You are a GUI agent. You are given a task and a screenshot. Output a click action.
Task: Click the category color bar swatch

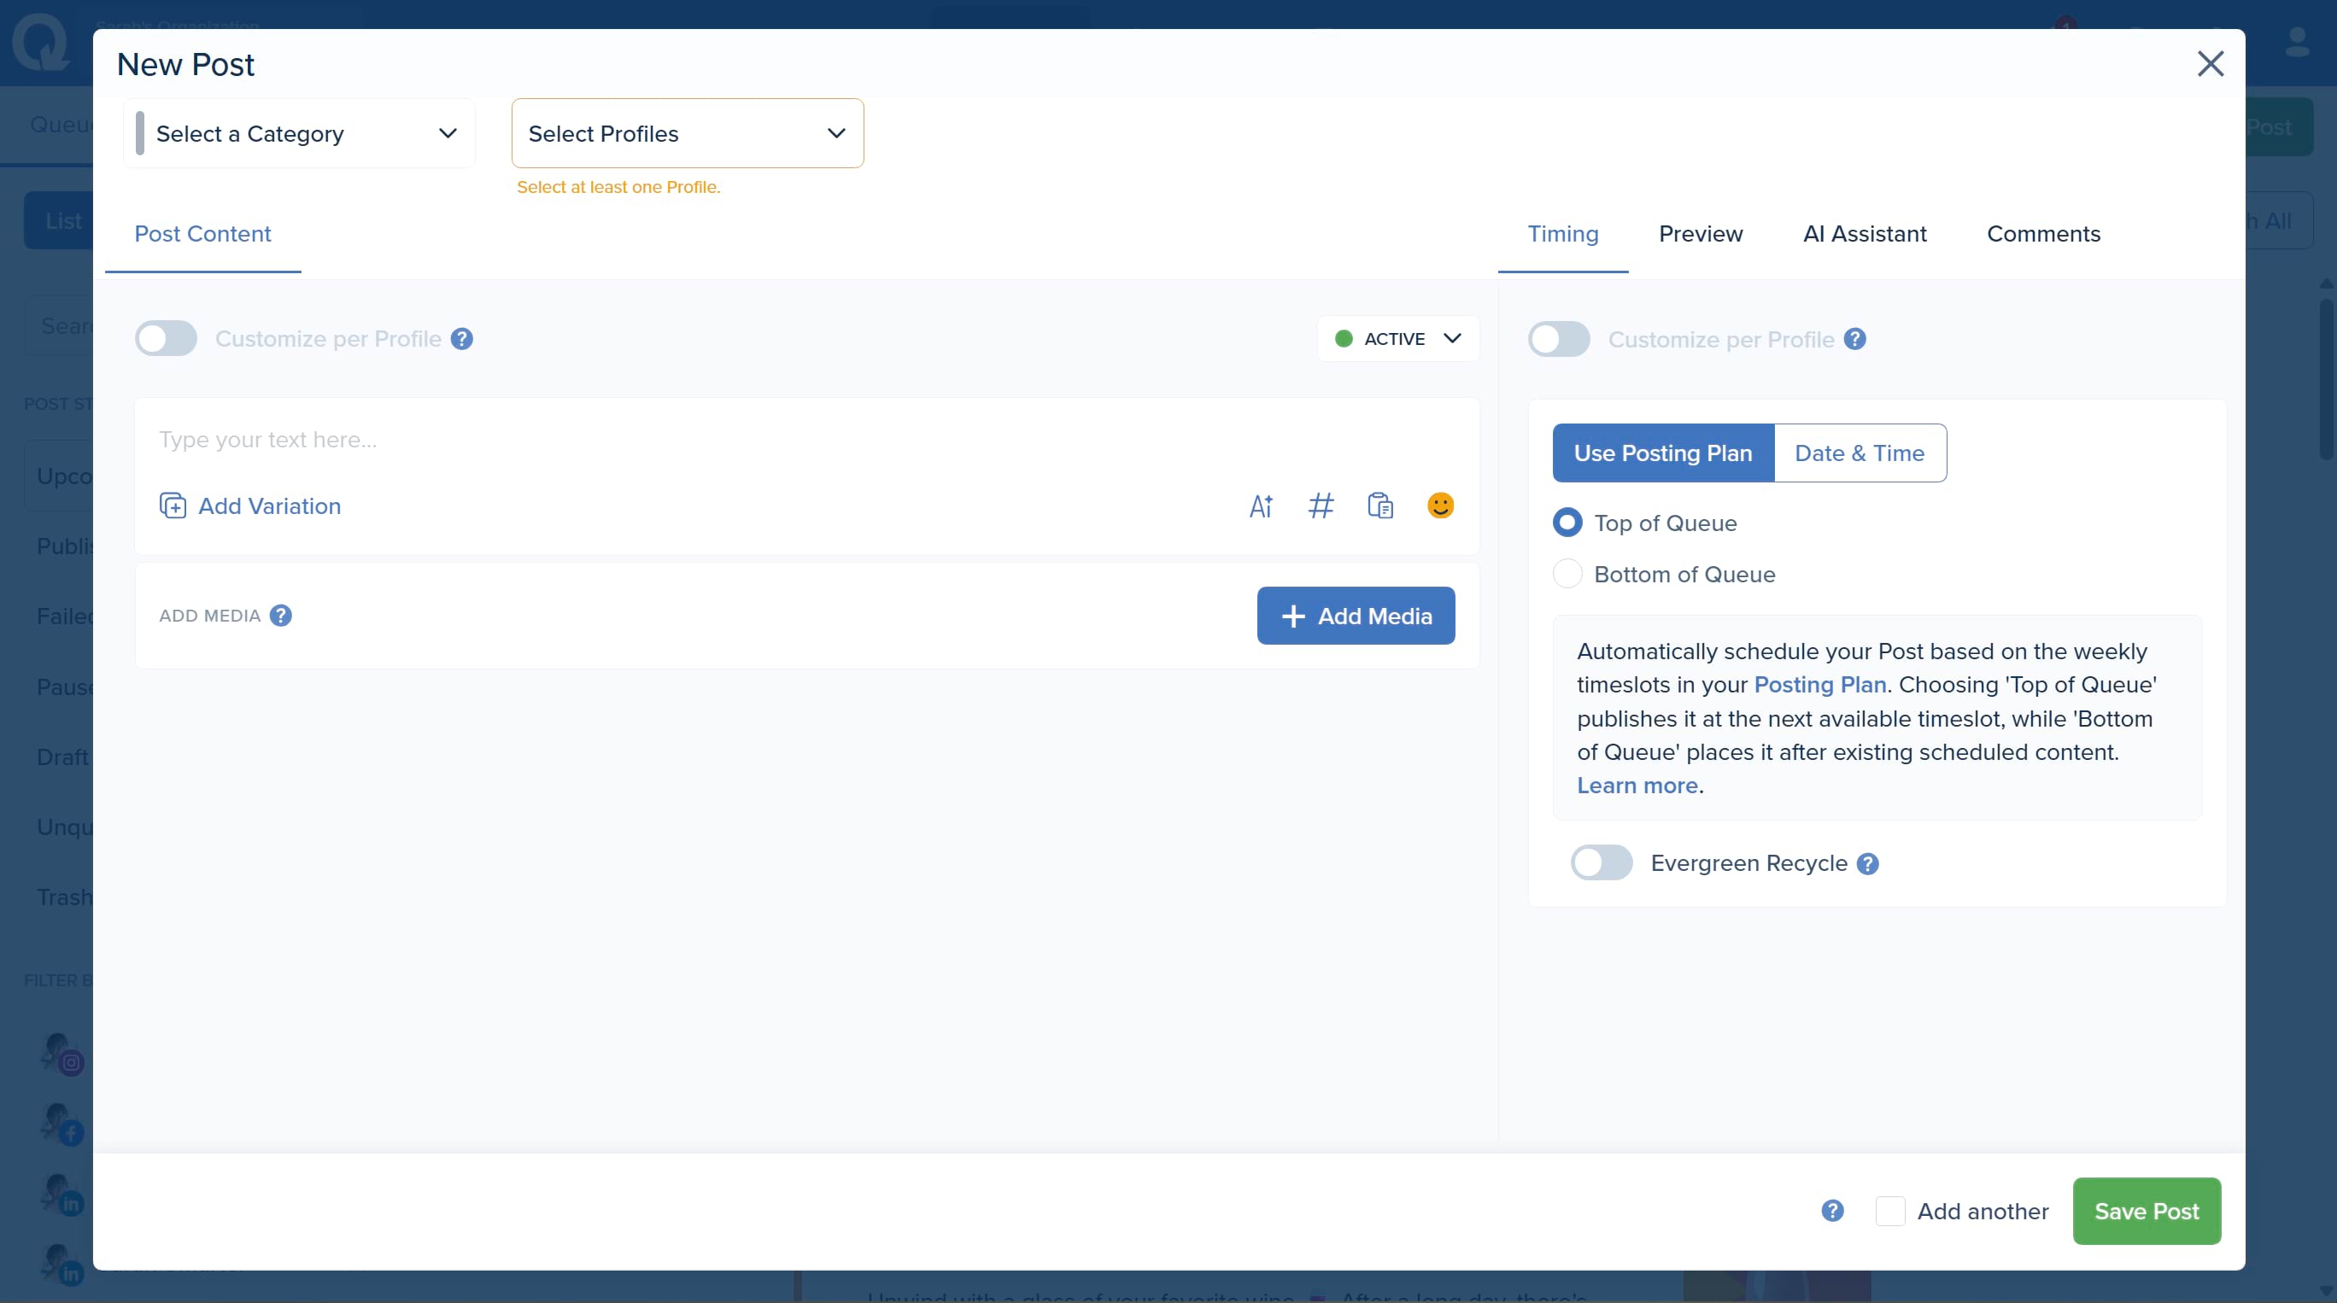(x=140, y=134)
